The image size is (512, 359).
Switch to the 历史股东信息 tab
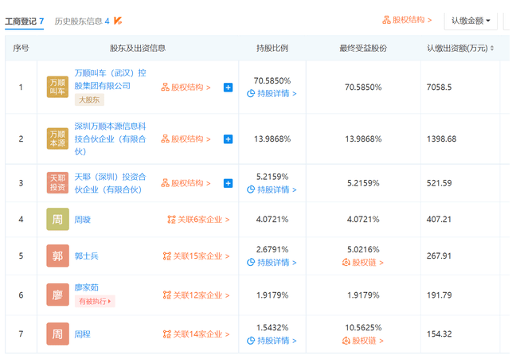pyautogui.click(x=82, y=21)
